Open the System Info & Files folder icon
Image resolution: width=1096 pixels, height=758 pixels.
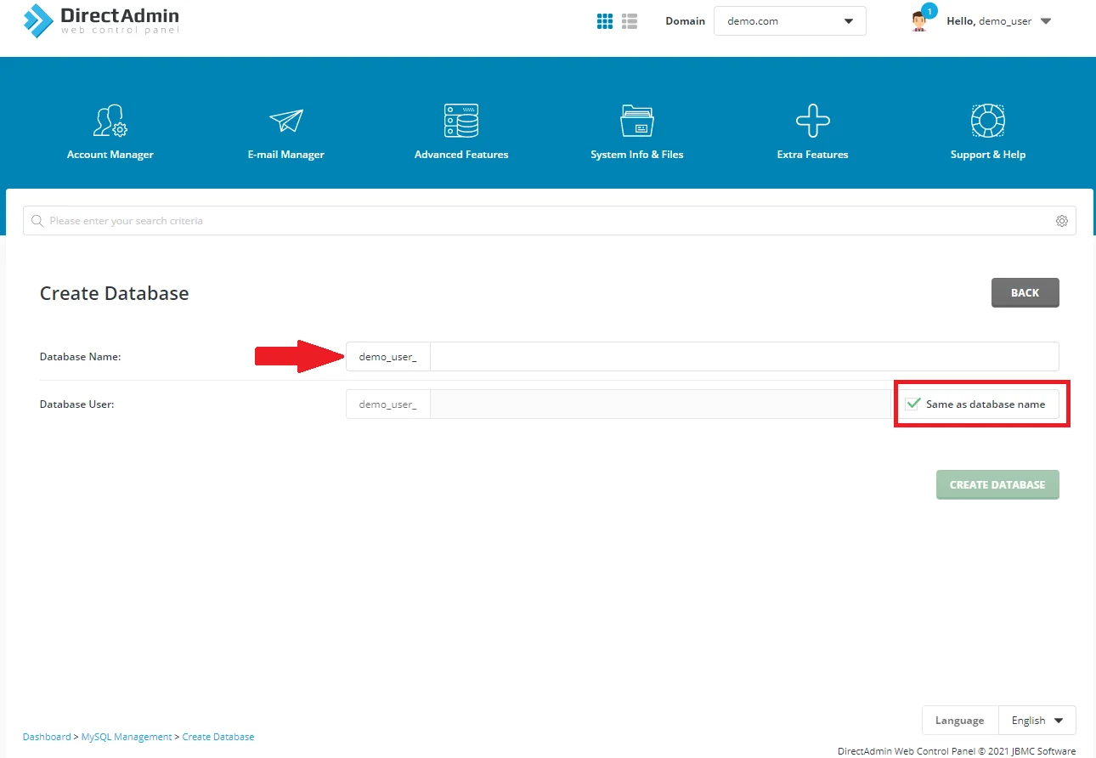click(x=637, y=122)
